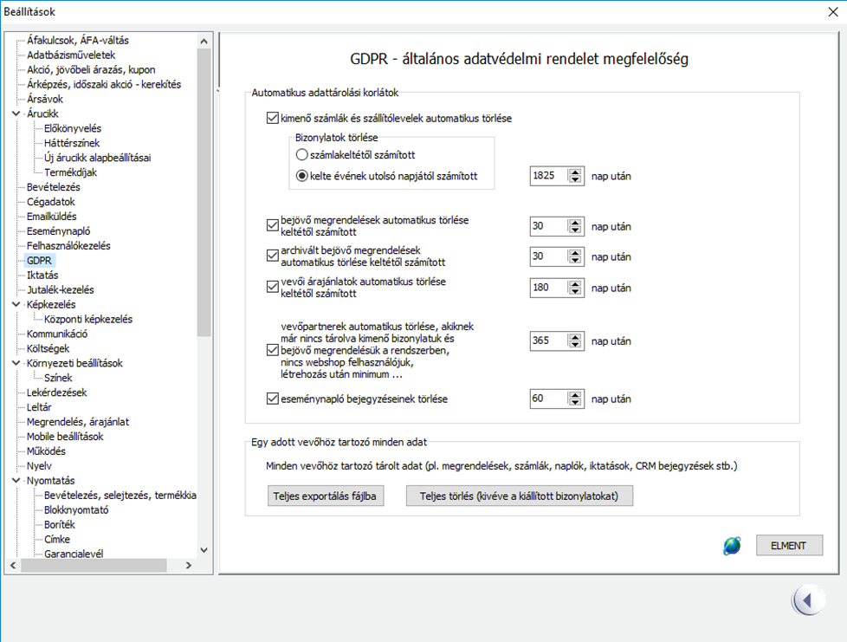Decrease the 1825 days spinner value

coord(575,179)
